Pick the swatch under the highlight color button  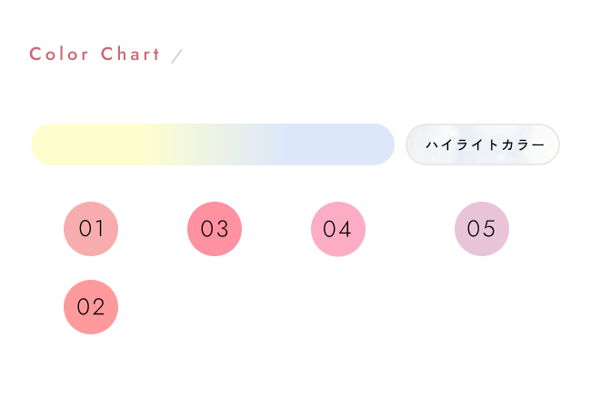(482, 229)
